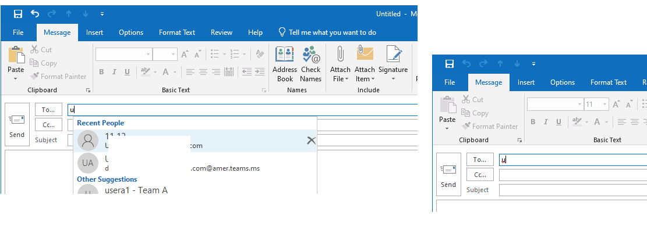647x231 pixels.
Task: Open Address Book
Action: click(285, 64)
